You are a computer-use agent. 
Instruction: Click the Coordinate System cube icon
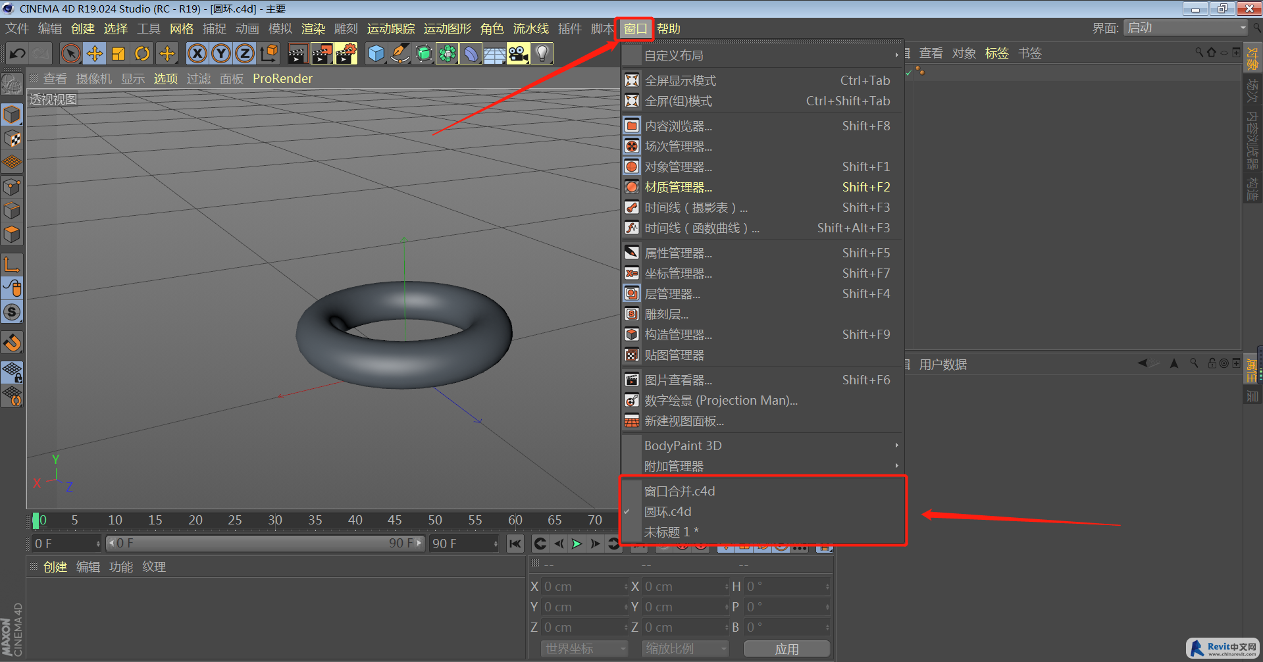[x=269, y=53]
